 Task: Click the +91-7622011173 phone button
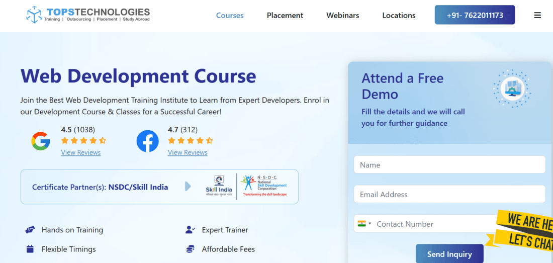[475, 15]
